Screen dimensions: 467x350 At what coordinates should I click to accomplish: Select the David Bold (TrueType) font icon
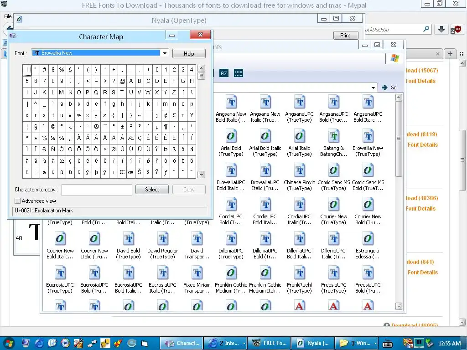click(128, 239)
